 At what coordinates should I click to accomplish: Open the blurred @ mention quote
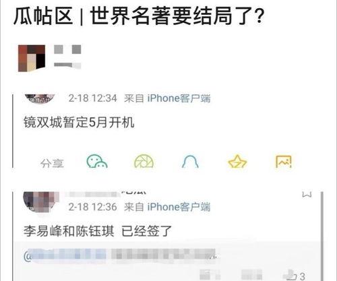point(121,256)
